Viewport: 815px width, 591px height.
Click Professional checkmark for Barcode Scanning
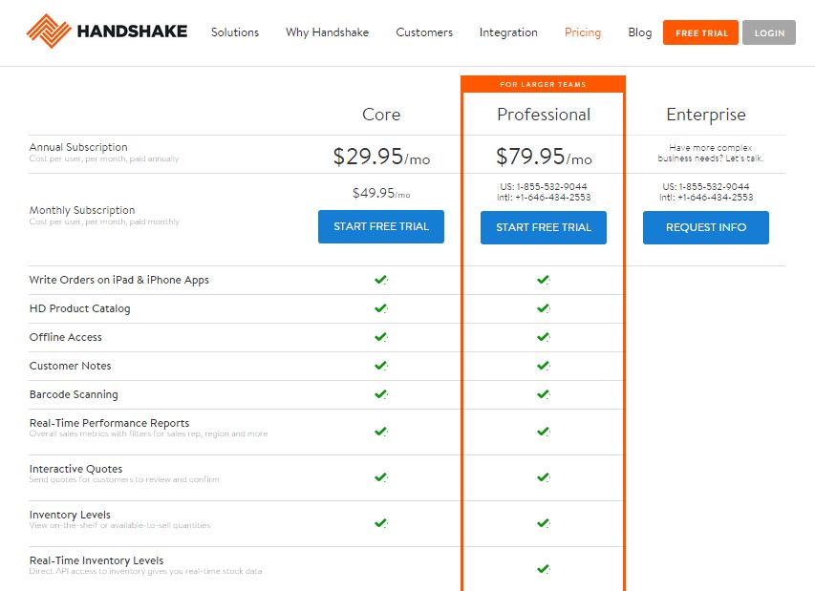tap(543, 393)
